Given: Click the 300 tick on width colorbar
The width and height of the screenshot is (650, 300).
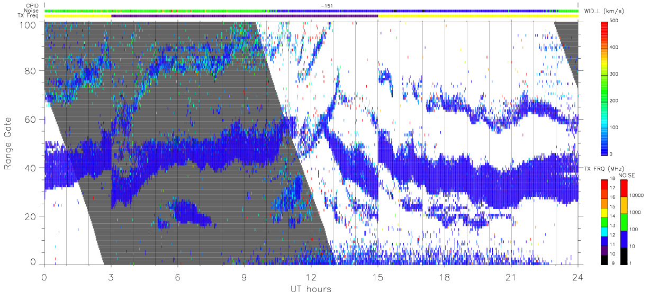Looking at the screenshot, I should (x=615, y=74).
